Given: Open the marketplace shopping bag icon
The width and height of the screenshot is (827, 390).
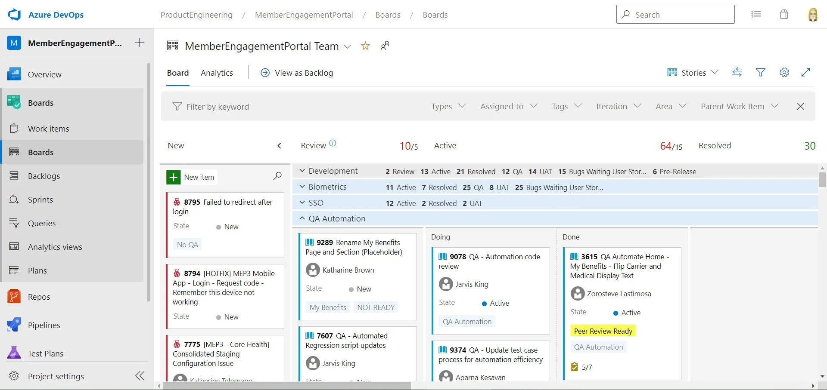Looking at the screenshot, I should coord(784,15).
